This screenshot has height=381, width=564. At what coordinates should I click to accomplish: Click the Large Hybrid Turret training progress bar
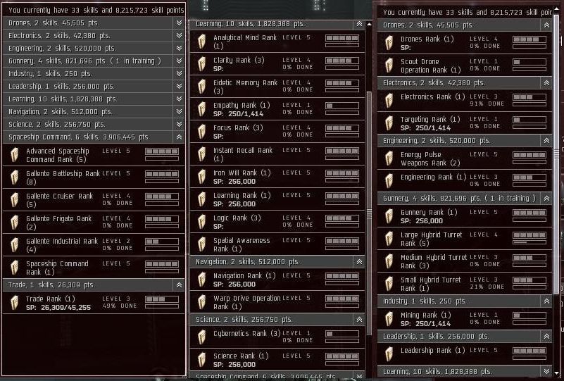529,242
